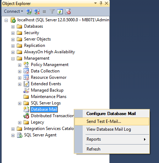This screenshot has width=159, height=163.
Task: Click the Disconnect server toolbar icon
Action: (37, 12)
